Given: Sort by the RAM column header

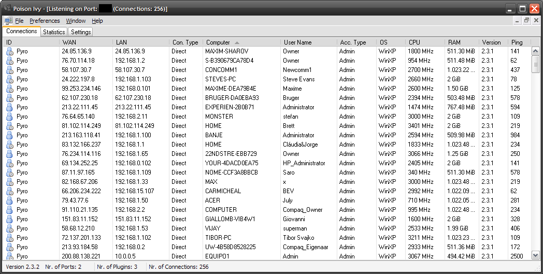Looking at the screenshot, I should 462,42.
